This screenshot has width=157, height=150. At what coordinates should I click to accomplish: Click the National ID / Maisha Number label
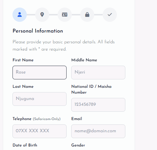[x=91, y=90]
